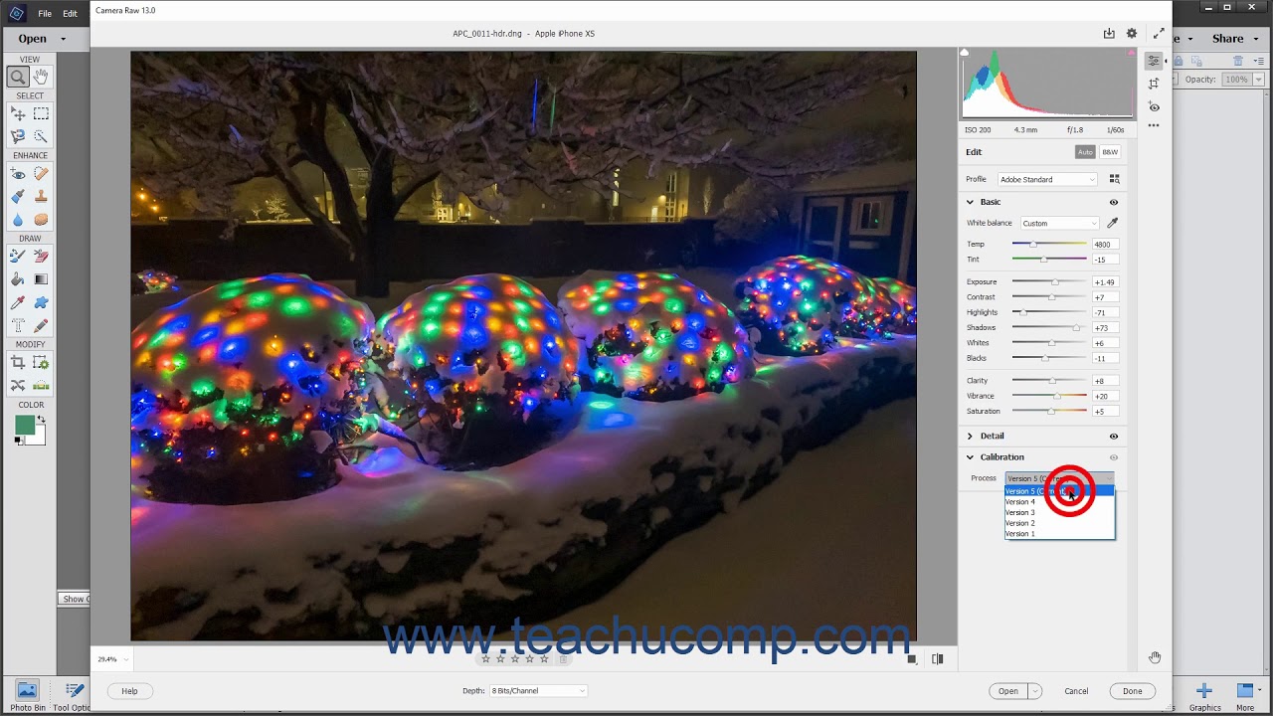Click the Camera Raw save image icon

coord(1109,34)
